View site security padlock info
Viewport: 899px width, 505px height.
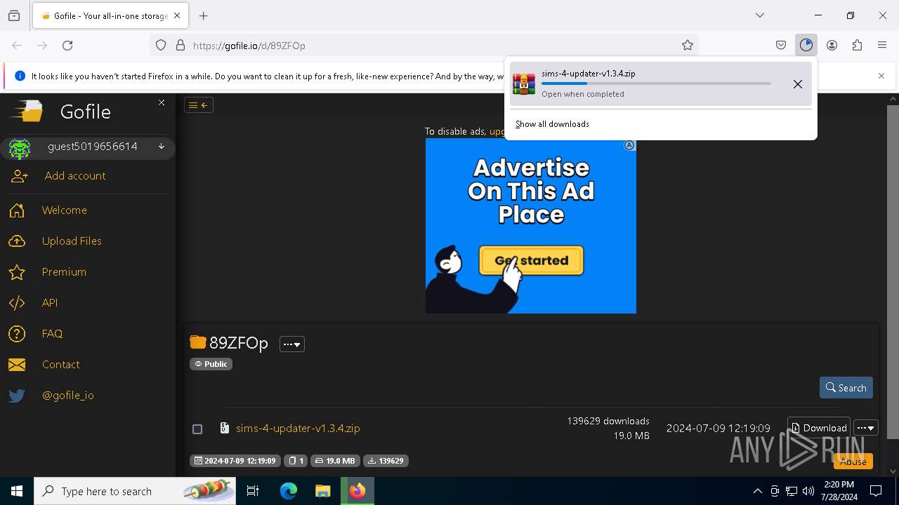tap(181, 46)
